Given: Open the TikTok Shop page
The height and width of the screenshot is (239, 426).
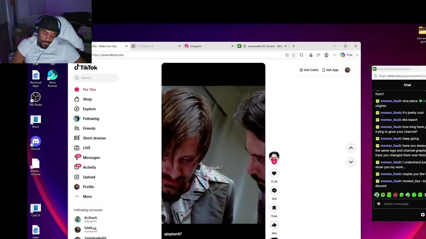Looking at the screenshot, I should coord(83,99).
